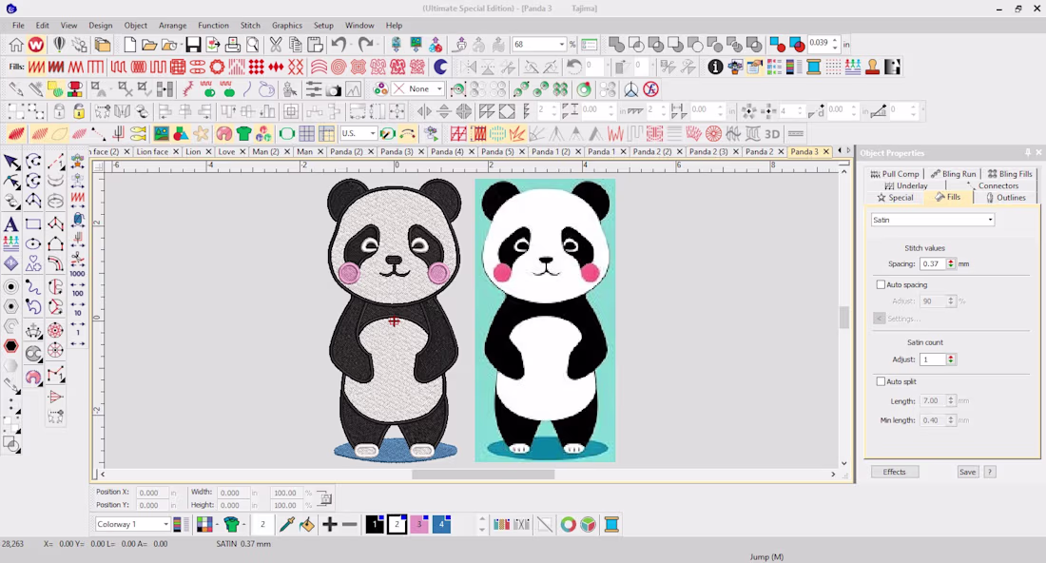
Task: Open the None pattern dropdown
Action: point(439,89)
